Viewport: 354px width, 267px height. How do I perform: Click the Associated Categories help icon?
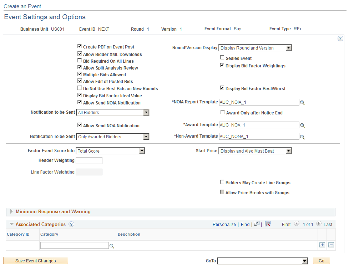71,225
